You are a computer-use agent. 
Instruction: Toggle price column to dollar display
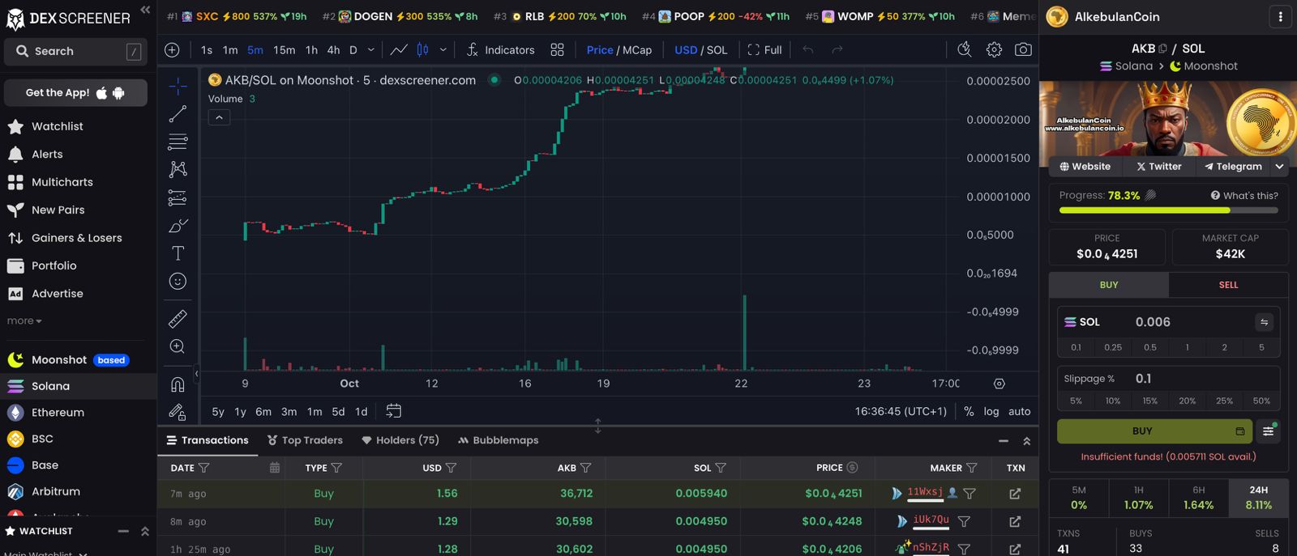tap(852, 468)
